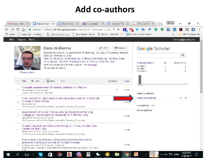Click the 2016 citations bar in chart
The height and width of the screenshot is (158, 210).
140,80
